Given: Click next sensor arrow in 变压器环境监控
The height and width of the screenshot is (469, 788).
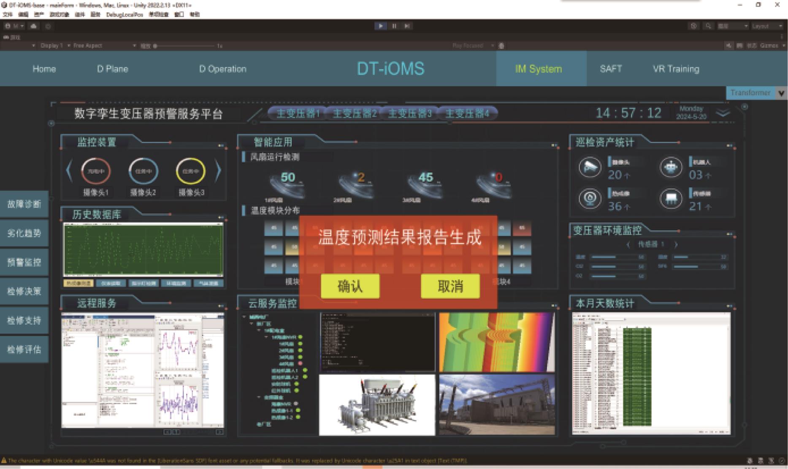Looking at the screenshot, I should pyautogui.click(x=676, y=244).
